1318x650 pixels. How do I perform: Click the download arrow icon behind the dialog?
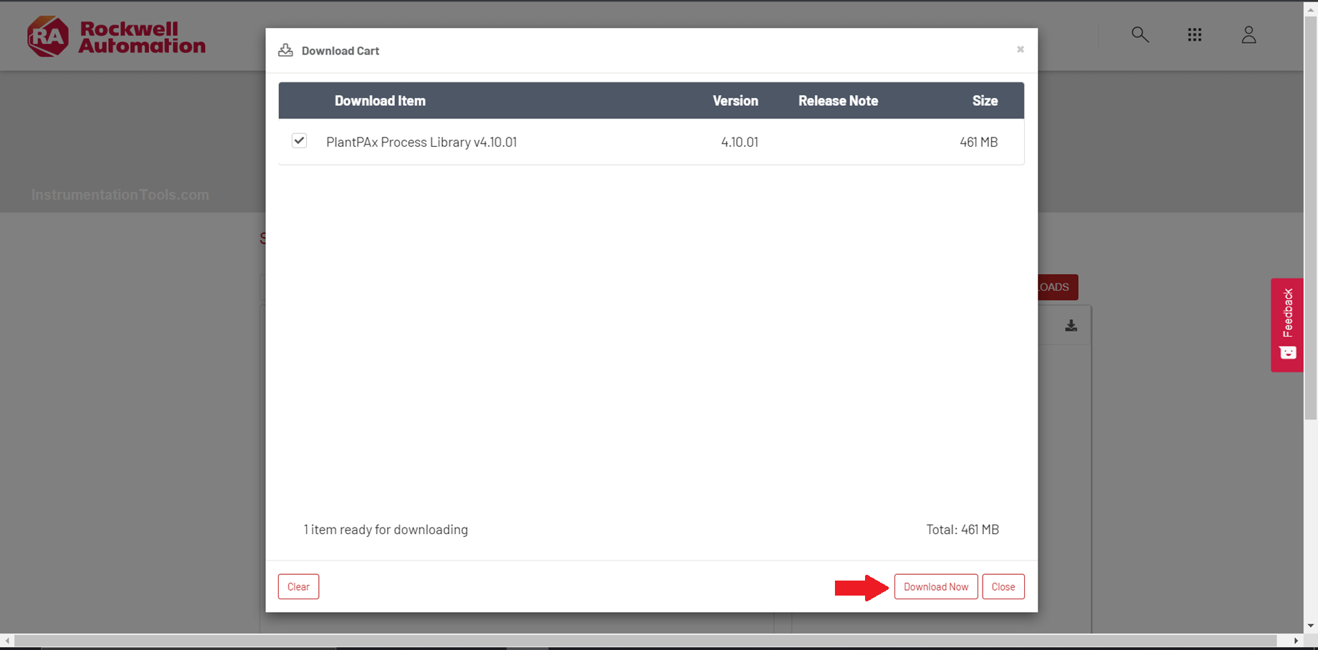pos(1071,326)
